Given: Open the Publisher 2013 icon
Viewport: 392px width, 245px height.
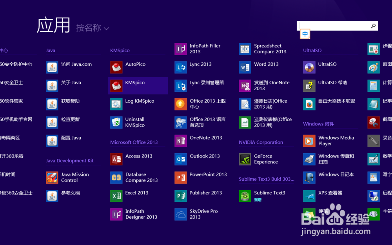Looking at the screenshot, I should pyautogui.click(x=180, y=196).
